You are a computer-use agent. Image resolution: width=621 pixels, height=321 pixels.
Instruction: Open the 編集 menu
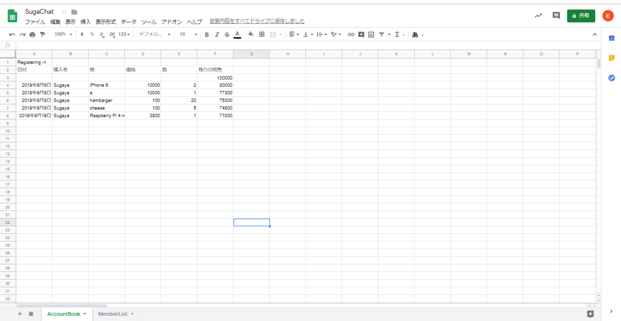pyautogui.click(x=55, y=22)
